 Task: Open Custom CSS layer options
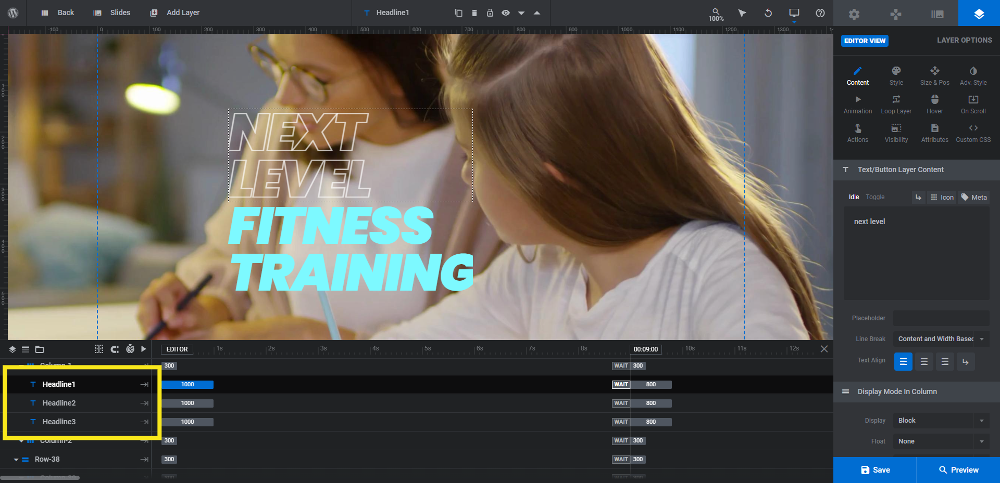tap(973, 133)
